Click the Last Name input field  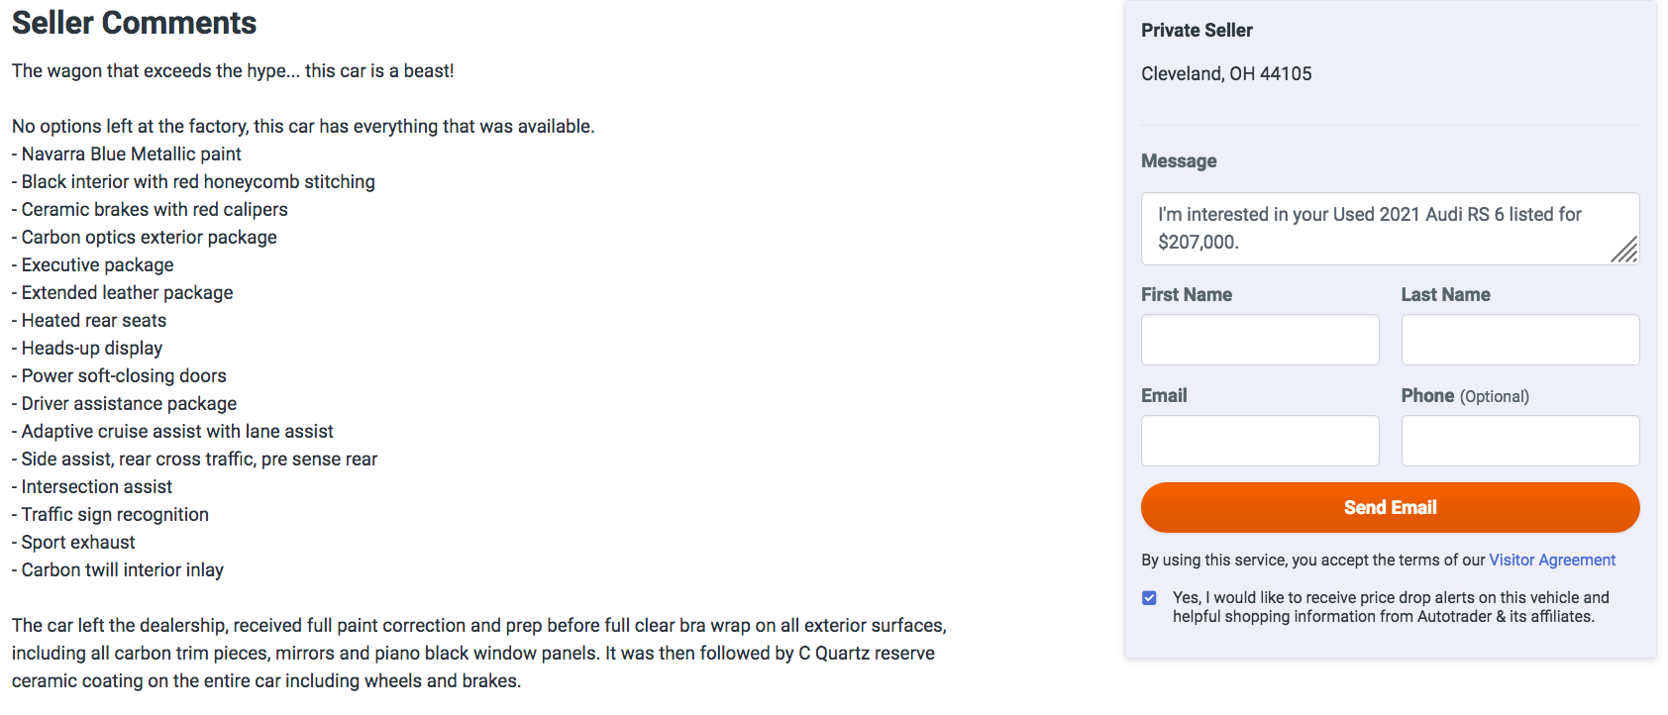coord(1519,340)
